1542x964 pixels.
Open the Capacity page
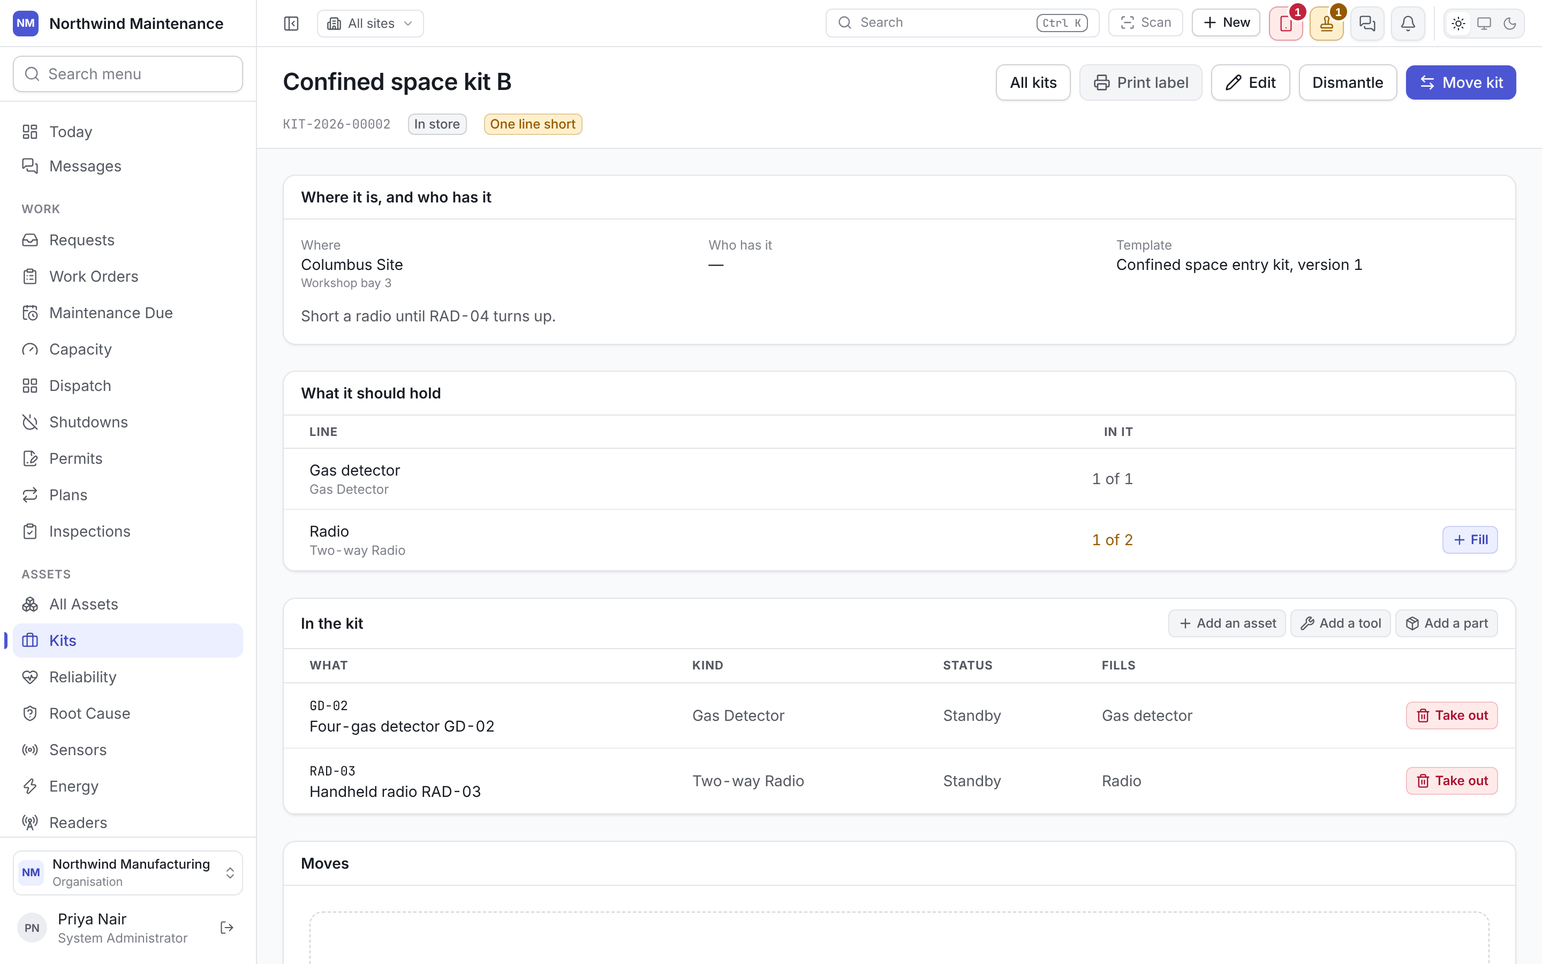click(127, 349)
